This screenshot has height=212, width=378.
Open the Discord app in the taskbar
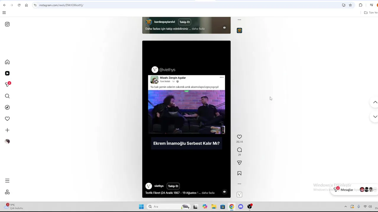[241, 207]
